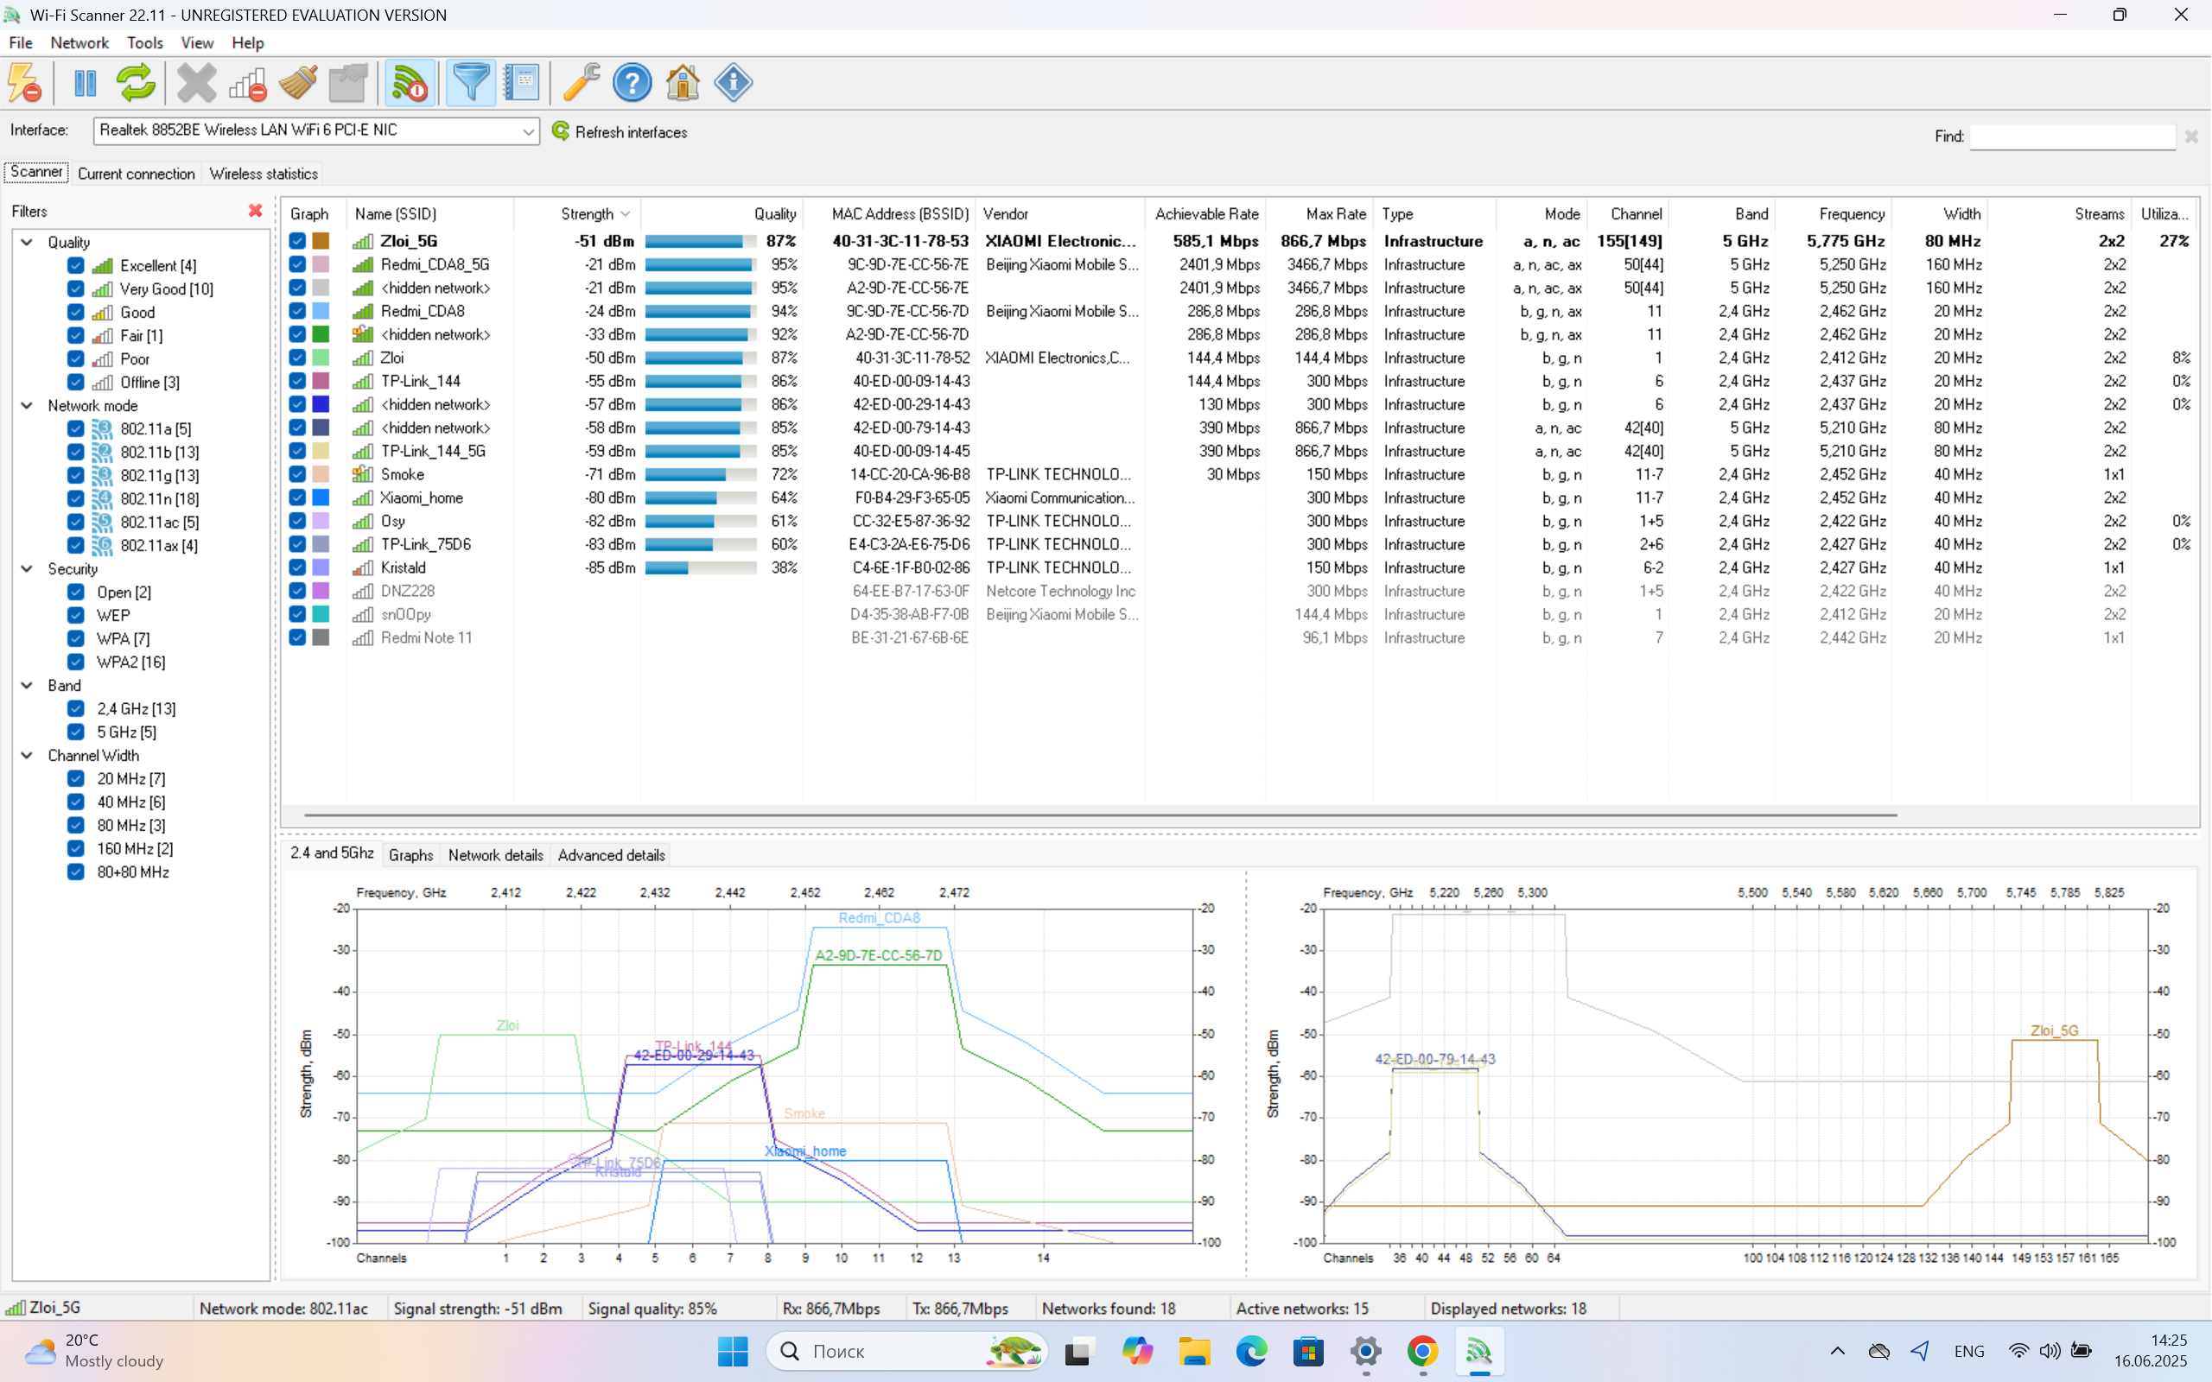Screen dimensions: 2212x1382
Task: Open the Tools menu
Action: (144, 43)
